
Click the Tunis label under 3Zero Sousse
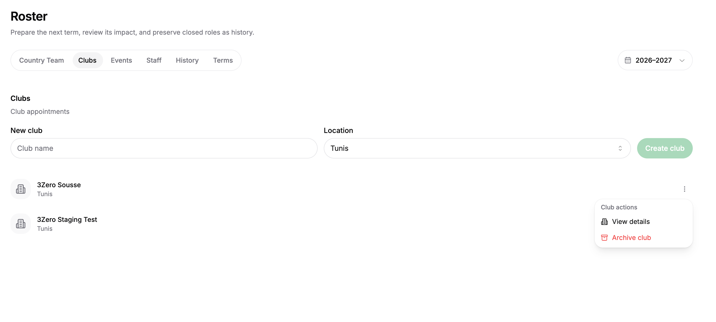tap(45, 194)
